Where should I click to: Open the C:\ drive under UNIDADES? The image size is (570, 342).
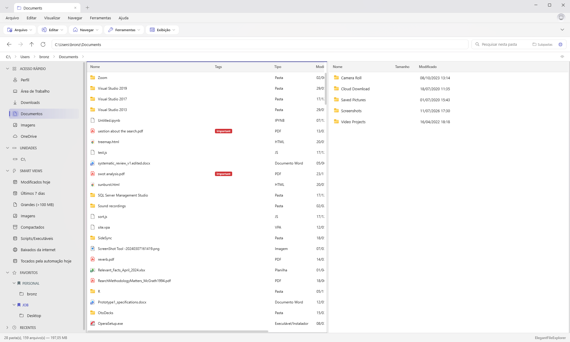tap(44, 159)
